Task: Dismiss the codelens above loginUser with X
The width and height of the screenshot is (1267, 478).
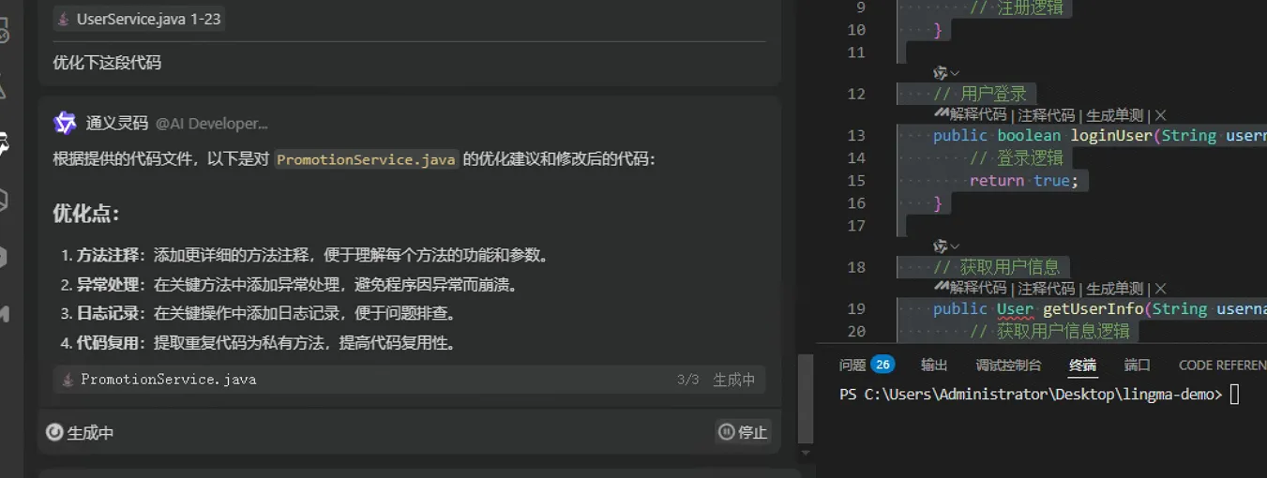Action: 1160,115
